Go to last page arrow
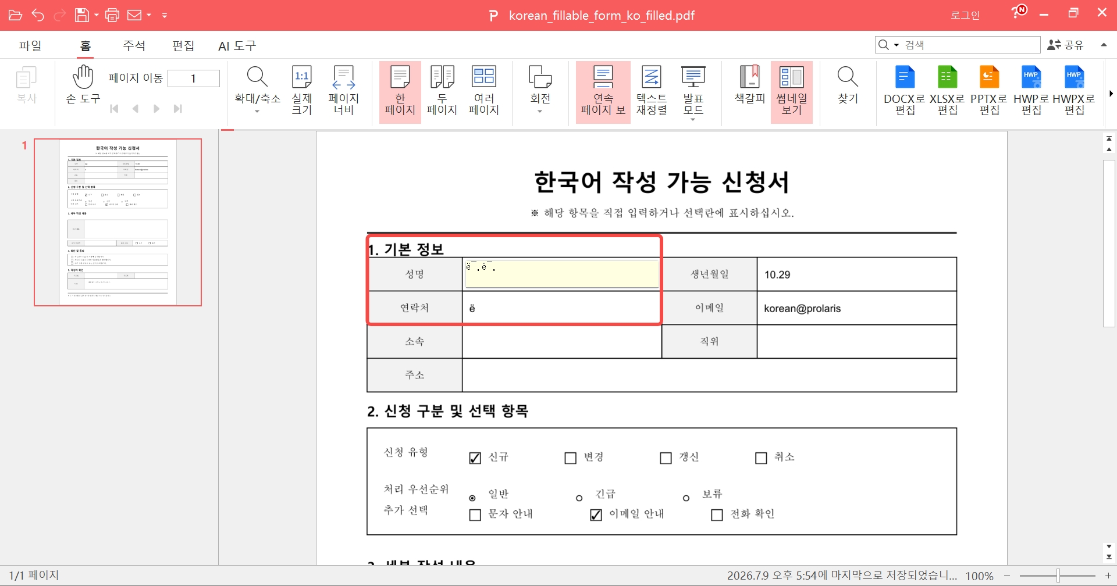This screenshot has height=586, width=1117. pos(178,109)
